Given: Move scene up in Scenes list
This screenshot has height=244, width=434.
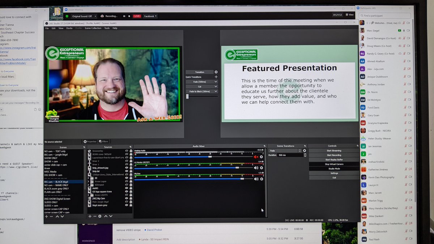Looking at the screenshot, I should pyautogui.click(x=57, y=216).
